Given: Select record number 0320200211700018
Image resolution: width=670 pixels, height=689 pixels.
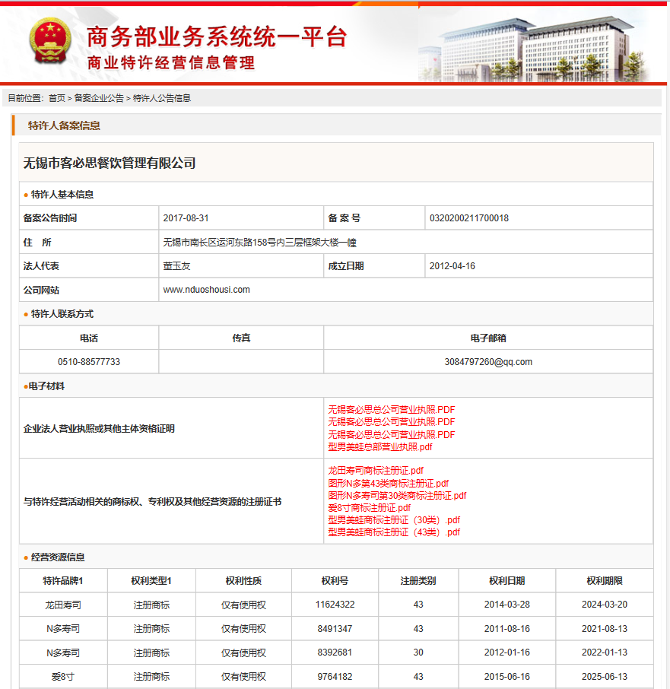Looking at the screenshot, I should [x=468, y=218].
